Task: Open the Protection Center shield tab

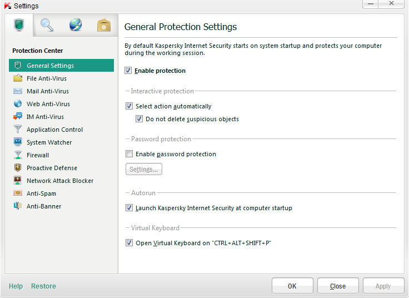Action: (19, 25)
